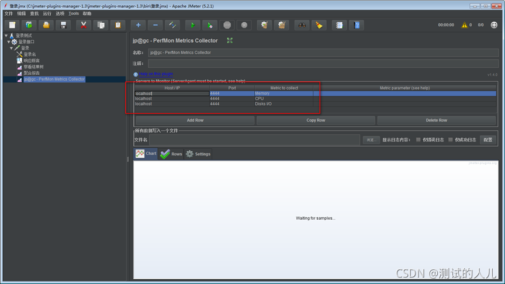Start the test with green arrow
Image resolution: width=505 pixels, height=284 pixels.
pyautogui.click(x=193, y=25)
